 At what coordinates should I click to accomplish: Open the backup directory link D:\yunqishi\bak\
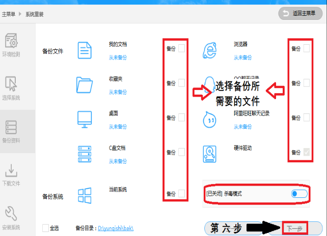tap(116, 228)
